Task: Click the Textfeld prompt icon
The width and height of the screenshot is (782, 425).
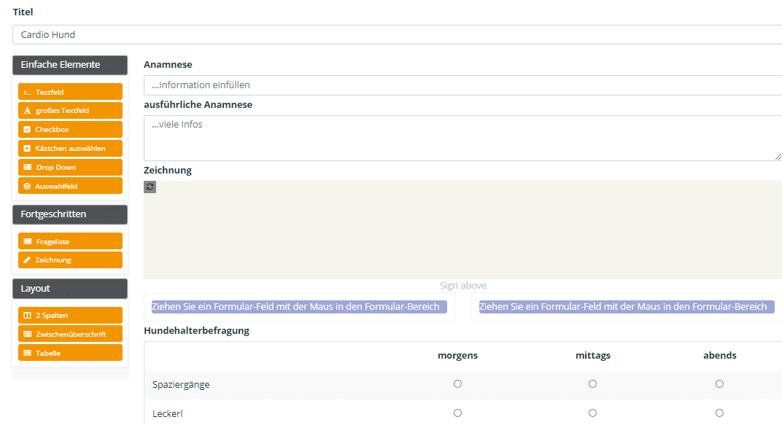Action: tap(27, 93)
